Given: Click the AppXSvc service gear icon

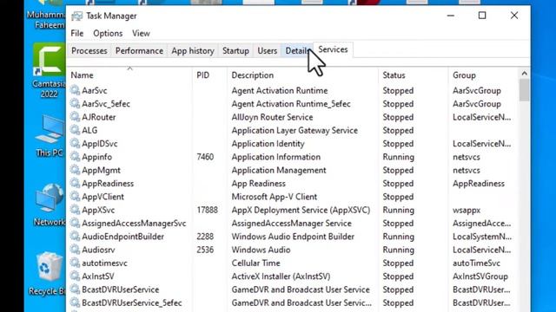Looking at the screenshot, I should coord(75,210).
